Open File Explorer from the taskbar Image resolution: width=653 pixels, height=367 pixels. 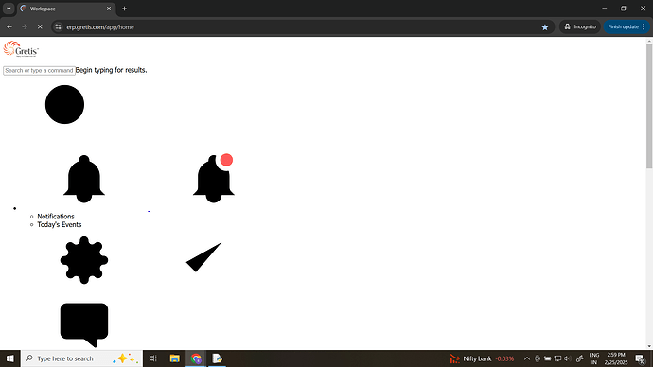tap(174, 358)
